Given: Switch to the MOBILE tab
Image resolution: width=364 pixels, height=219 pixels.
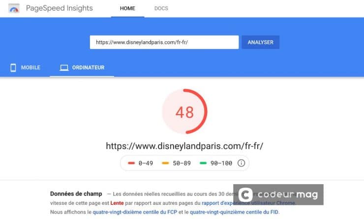Looking at the screenshot, I should (x=25, y=68).
